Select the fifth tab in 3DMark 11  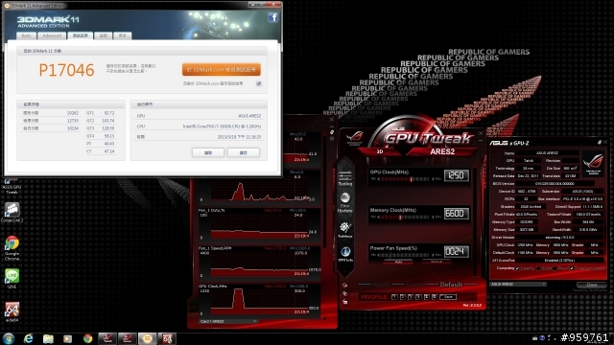click(122, 35)
